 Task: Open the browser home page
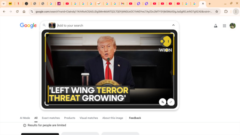coord(24,11)
